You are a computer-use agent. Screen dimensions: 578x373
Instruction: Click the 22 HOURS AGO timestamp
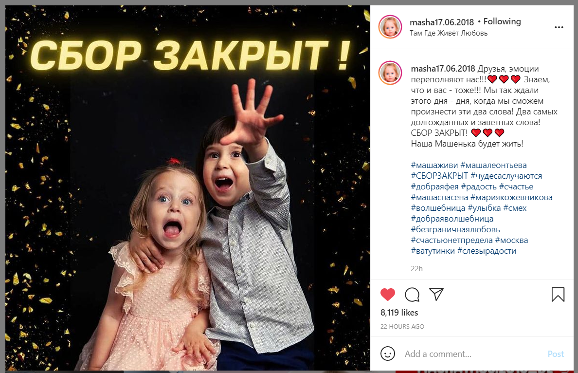pos(402,327)
